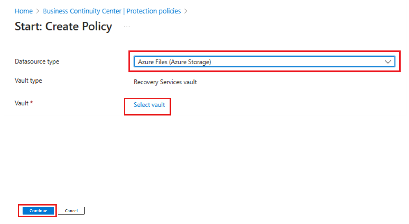This screenshot has width=409, height=224.
Task: Click the Start: Create Policy heading
Action: click(x=63, y=27)
